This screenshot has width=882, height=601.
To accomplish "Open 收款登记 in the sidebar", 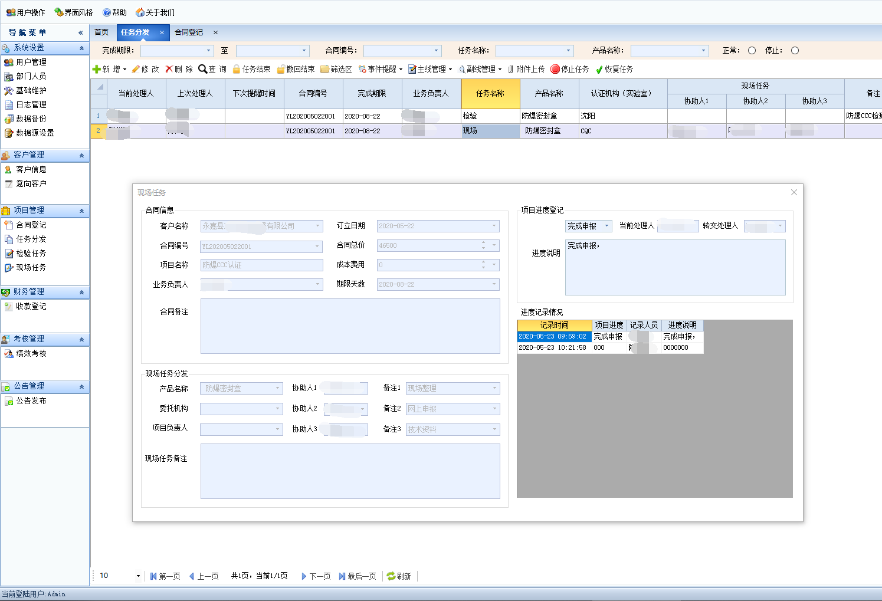I will (25, 306).
